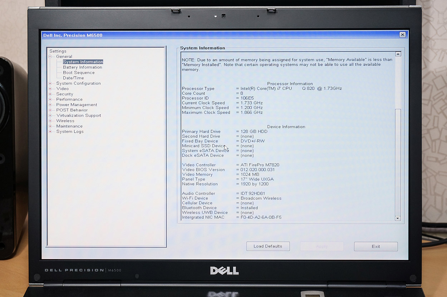
Task: Click the greyed-out Apply button
Action: 322,246
